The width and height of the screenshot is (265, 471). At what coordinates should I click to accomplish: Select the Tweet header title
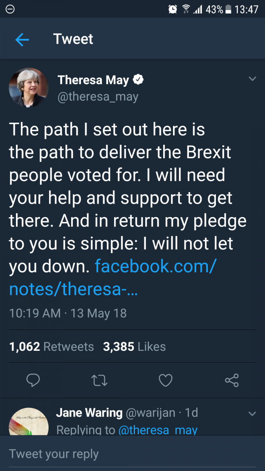73,39
